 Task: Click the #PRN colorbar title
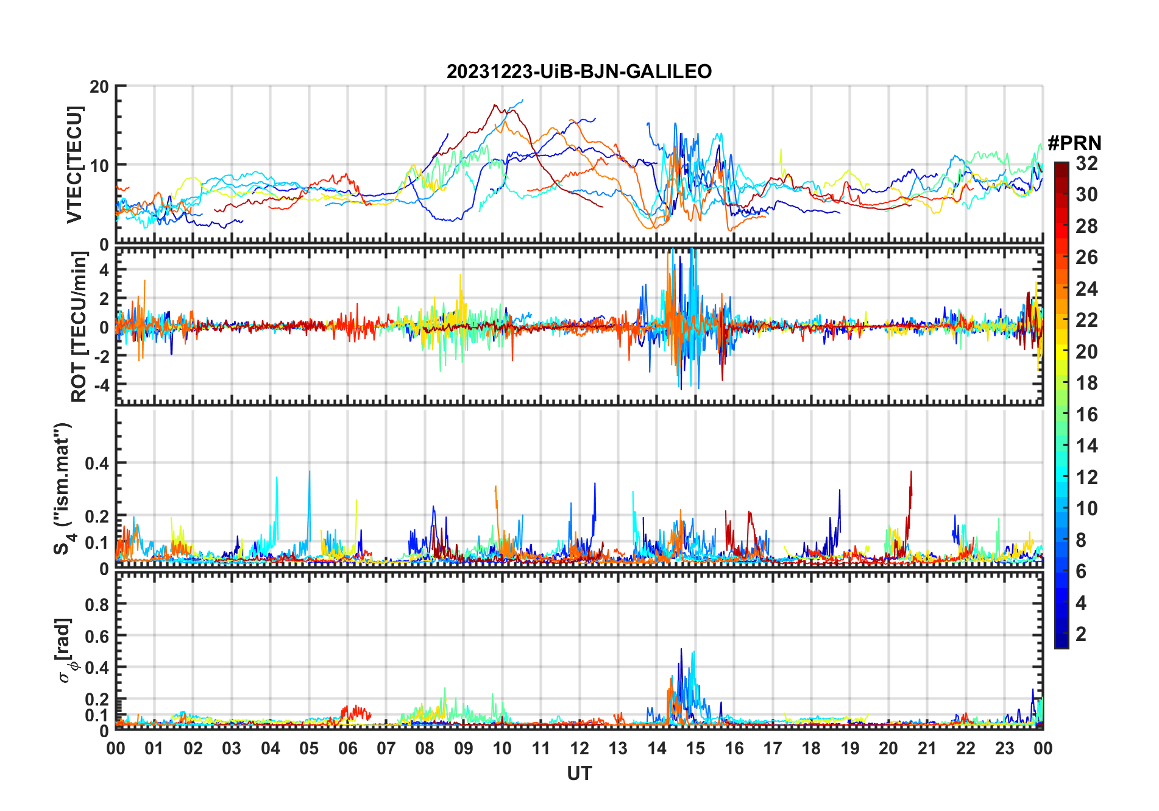(x=1074, y=143)
